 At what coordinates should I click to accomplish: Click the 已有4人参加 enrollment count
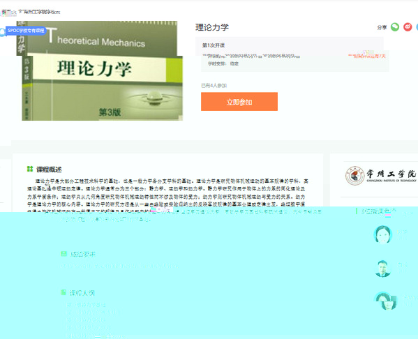point(214,86)
